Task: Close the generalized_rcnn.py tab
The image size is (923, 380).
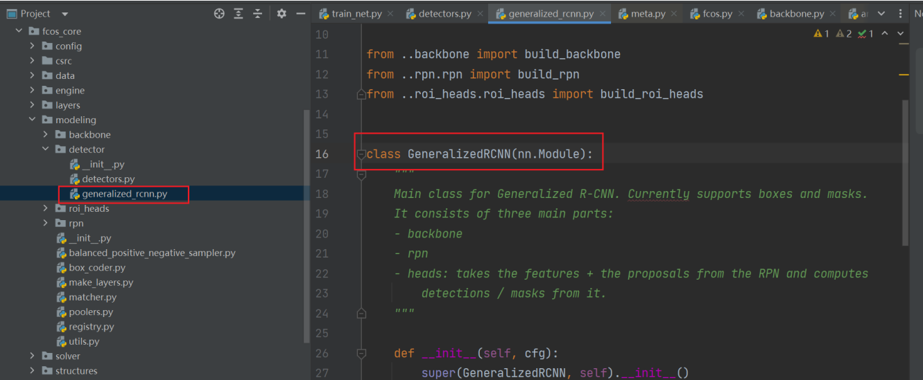Action: click(603, 13)
